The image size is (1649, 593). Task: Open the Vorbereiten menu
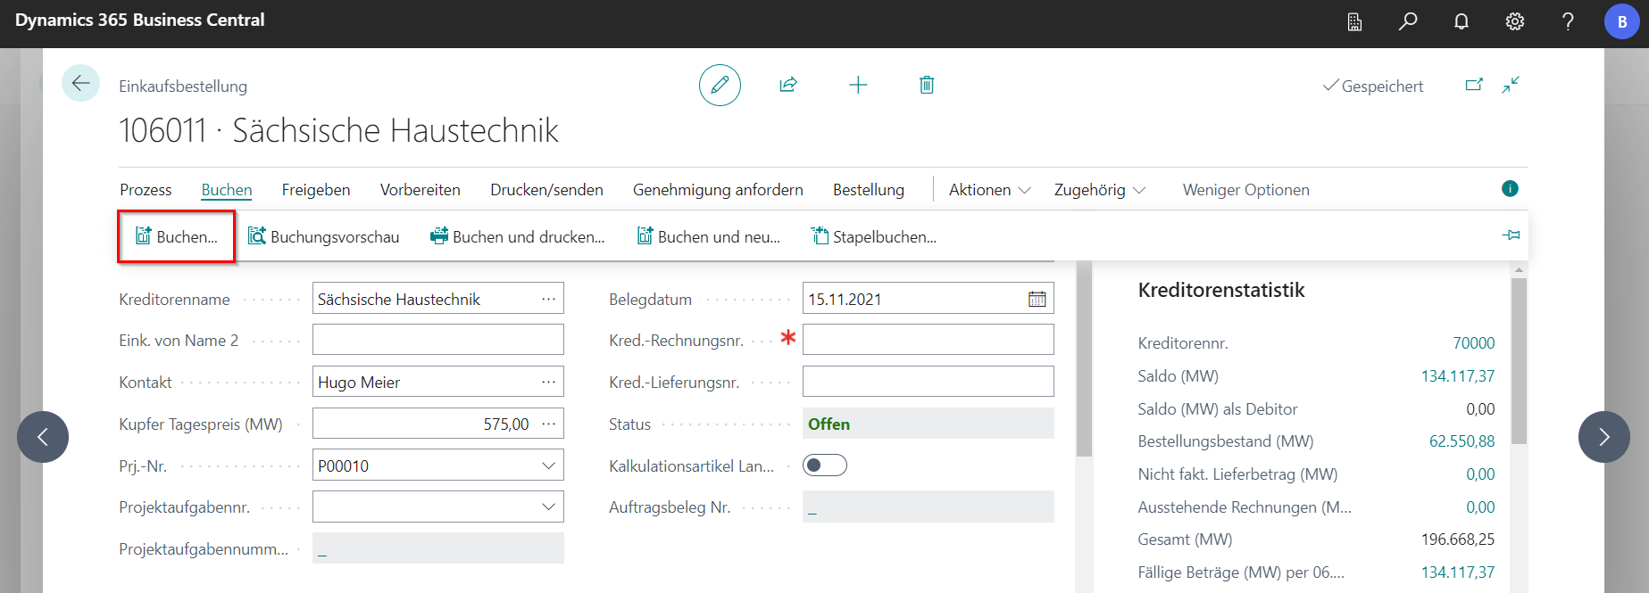point(420,190)
